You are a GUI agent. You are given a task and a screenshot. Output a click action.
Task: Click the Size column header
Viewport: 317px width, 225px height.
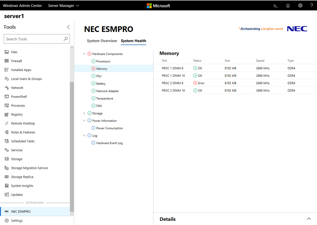coord(227,61)
